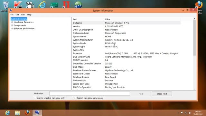Screen dimensions: 206x116
Task: Open the Internet Explorer desktop shortcut
Action: tap(42, 5)
